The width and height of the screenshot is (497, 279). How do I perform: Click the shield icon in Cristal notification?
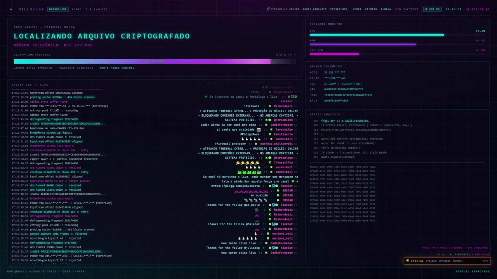[x=407, y=261]
